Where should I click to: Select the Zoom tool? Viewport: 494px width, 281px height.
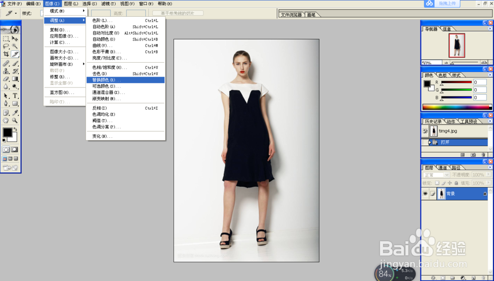coord(15,120)
